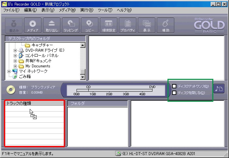
Task: Open 環境設定 preferences from the toolbar
Action: click(x=109, y=26)
